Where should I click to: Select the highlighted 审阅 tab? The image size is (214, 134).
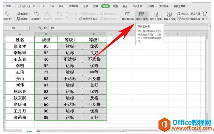click(105, 6)
